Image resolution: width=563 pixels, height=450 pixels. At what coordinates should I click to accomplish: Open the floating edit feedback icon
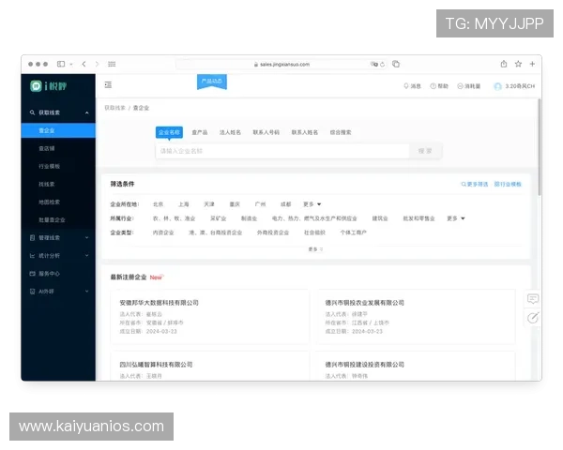(x=533, y=318)
